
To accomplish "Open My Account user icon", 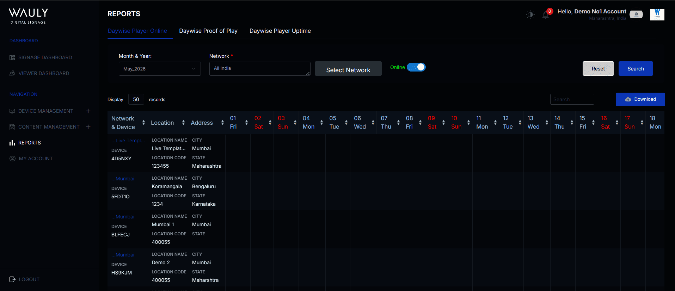I will (12, 159).
